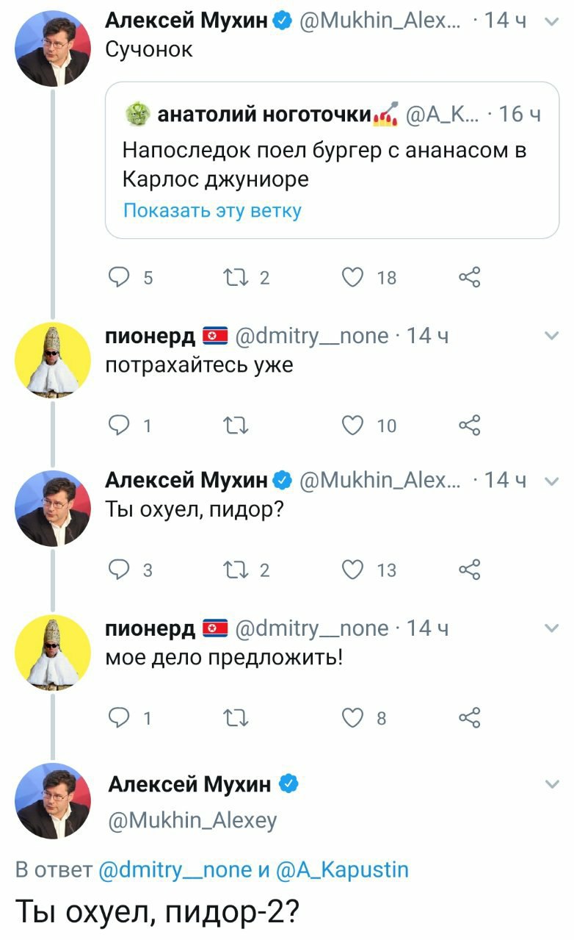Like the top tweet with 18 likes

pyautogui.click(x=354, y=278)
